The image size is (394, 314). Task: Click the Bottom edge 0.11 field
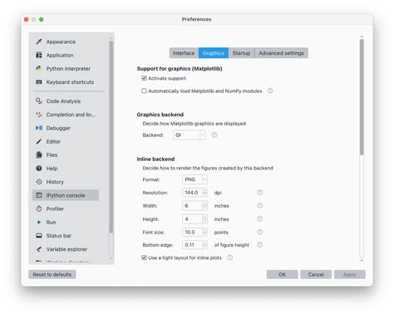point(192,245)
